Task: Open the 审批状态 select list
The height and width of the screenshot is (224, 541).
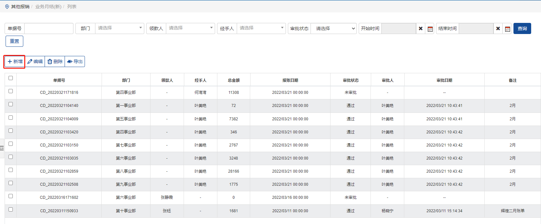Action: point(333,28)
